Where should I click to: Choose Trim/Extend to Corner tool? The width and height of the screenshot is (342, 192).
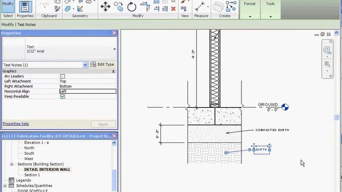pyautogui.click(x=145, y=6)
